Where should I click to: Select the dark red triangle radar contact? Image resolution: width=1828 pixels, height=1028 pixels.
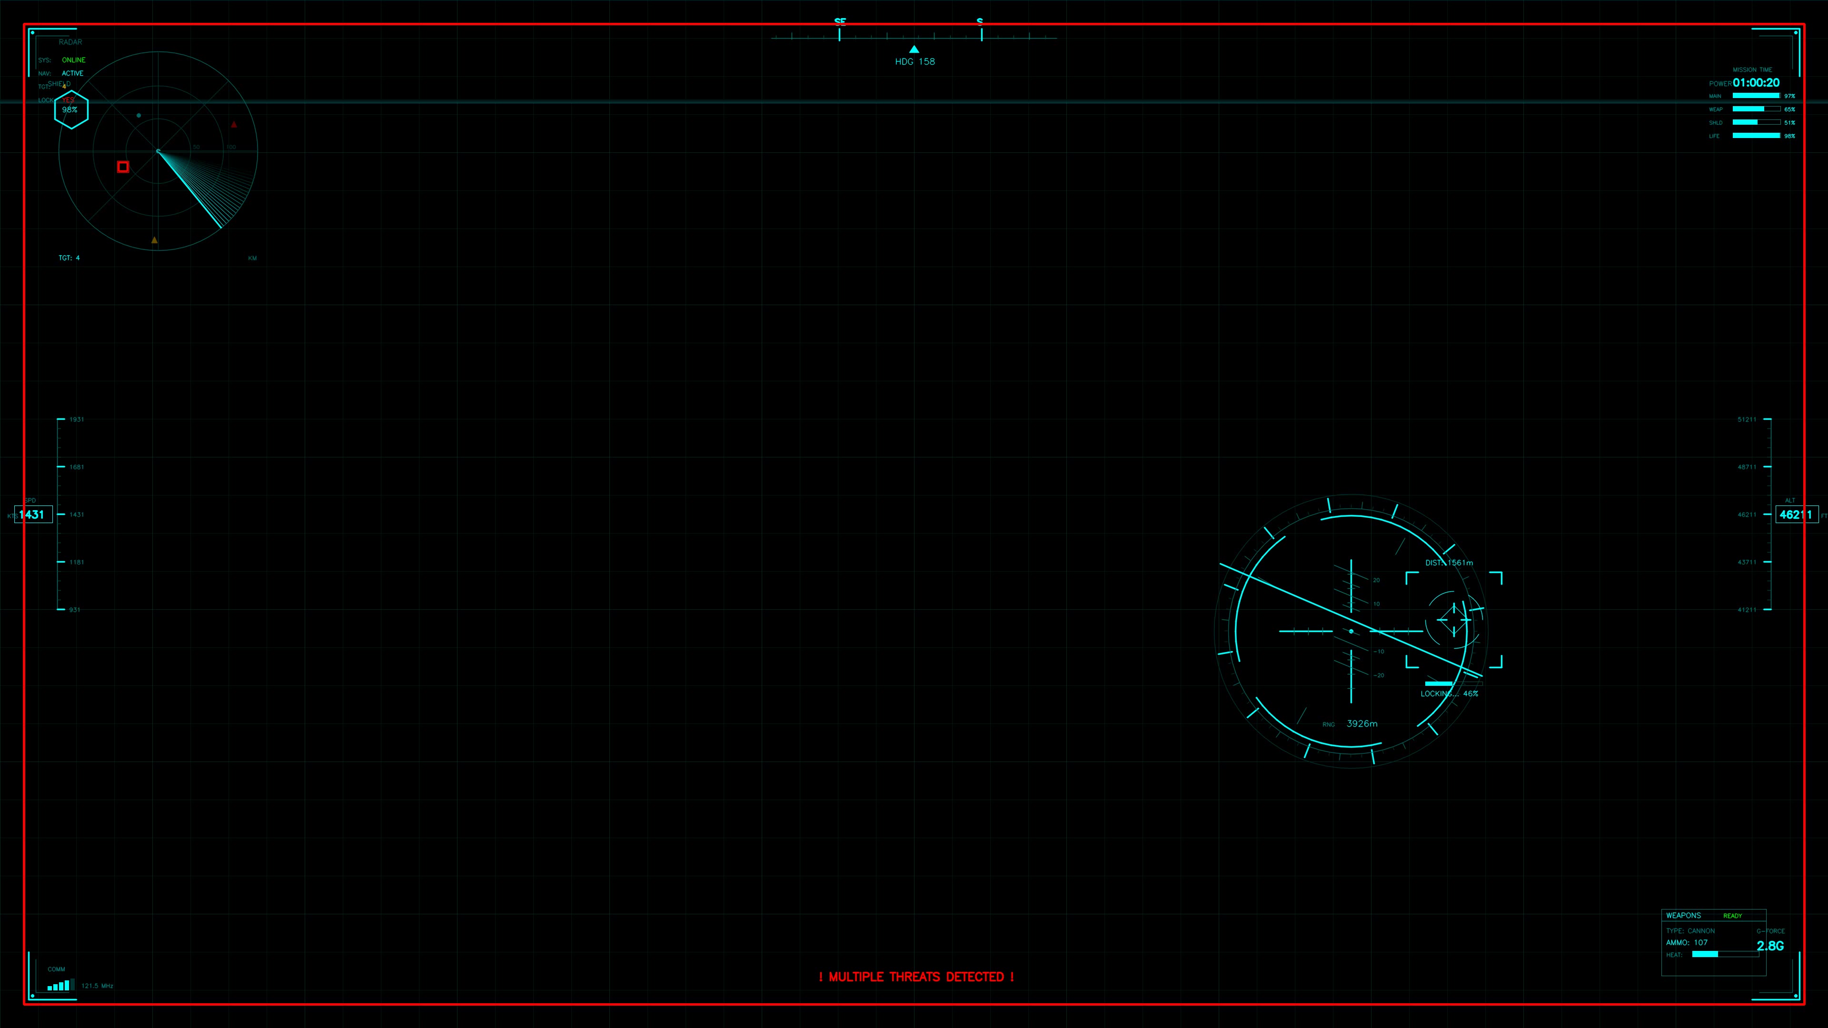click(x=234, y=125)
